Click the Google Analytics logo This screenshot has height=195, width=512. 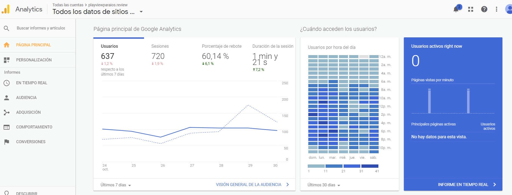pyautogui.click(x=6, y=9)
